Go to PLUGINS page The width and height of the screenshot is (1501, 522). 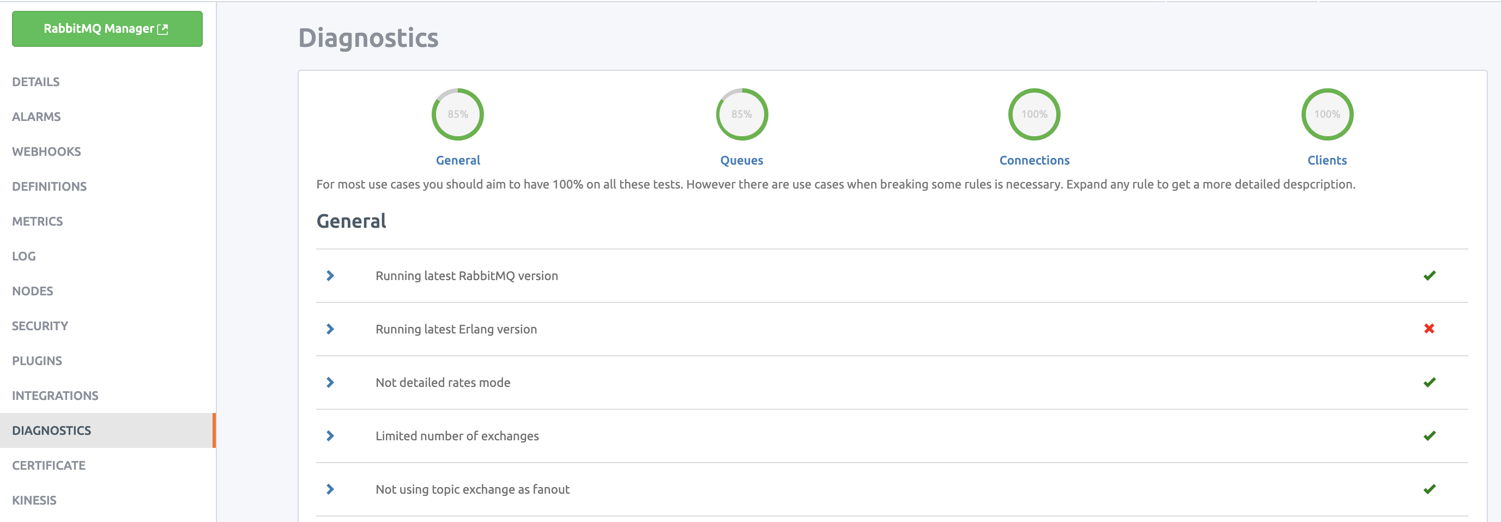pos(37,361)
